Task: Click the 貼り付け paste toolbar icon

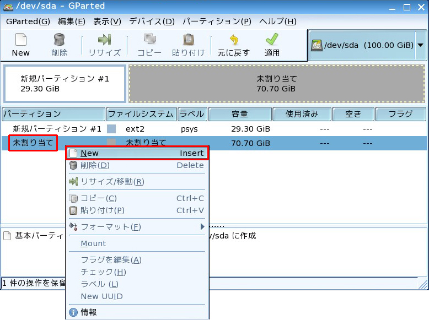Action: click(x=188, y=40)
